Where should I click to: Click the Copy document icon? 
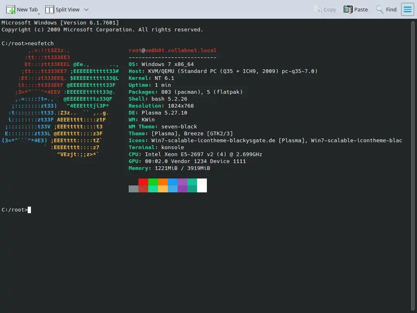click(318, 10)
